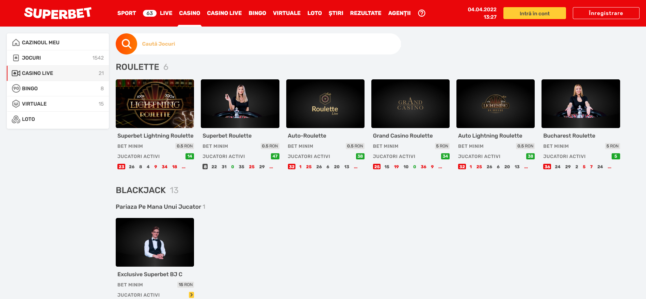
Task: Focus the Caută Jocuri search field
Action: coord(269,44)
